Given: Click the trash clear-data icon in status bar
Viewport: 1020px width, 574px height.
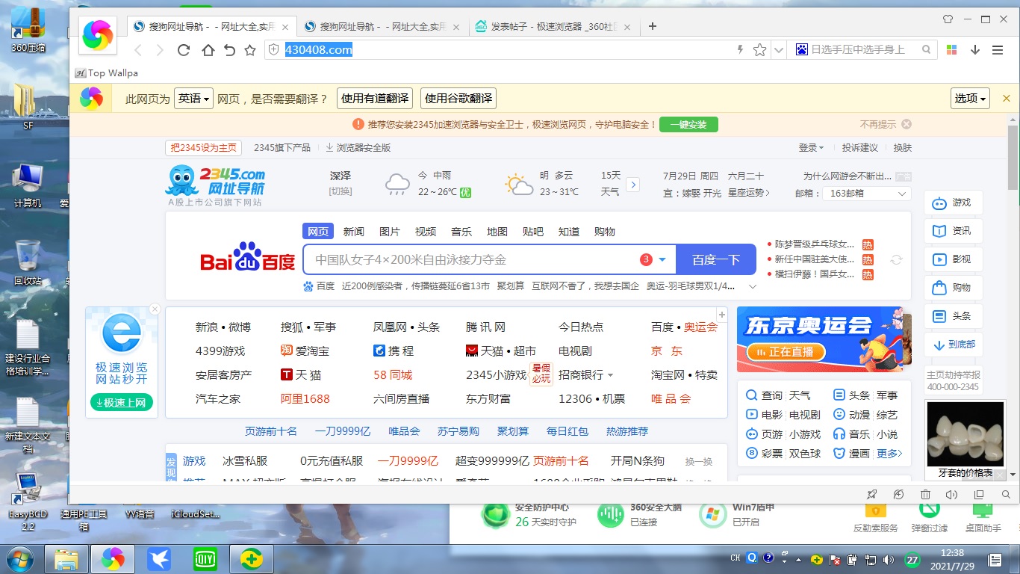Looking at the screenshot, I should tap(925, 495).
